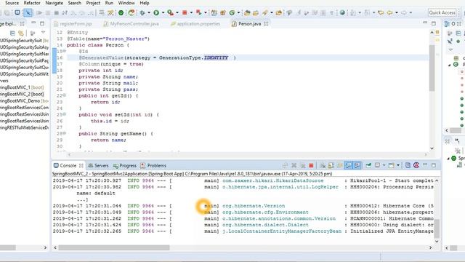465x262 pixels.
Task: Click the Quick Access field
Action: coord(442,13)
